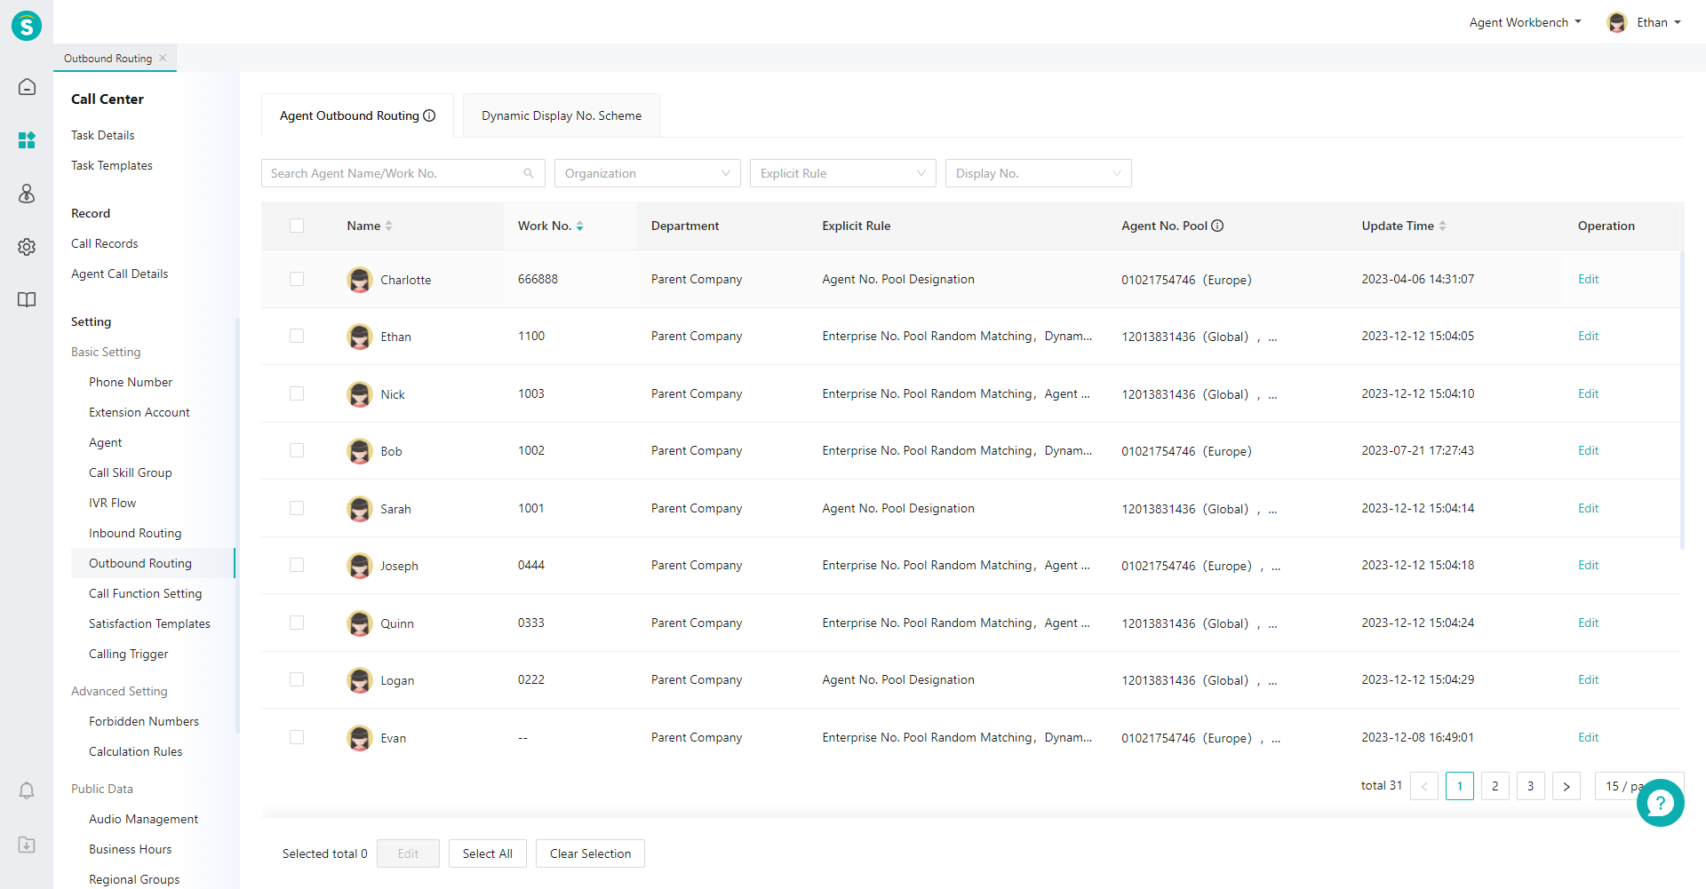This screenshot has width=1706, height=889.
Task: Go to page 2 of results
Action: pos(1495,786)
